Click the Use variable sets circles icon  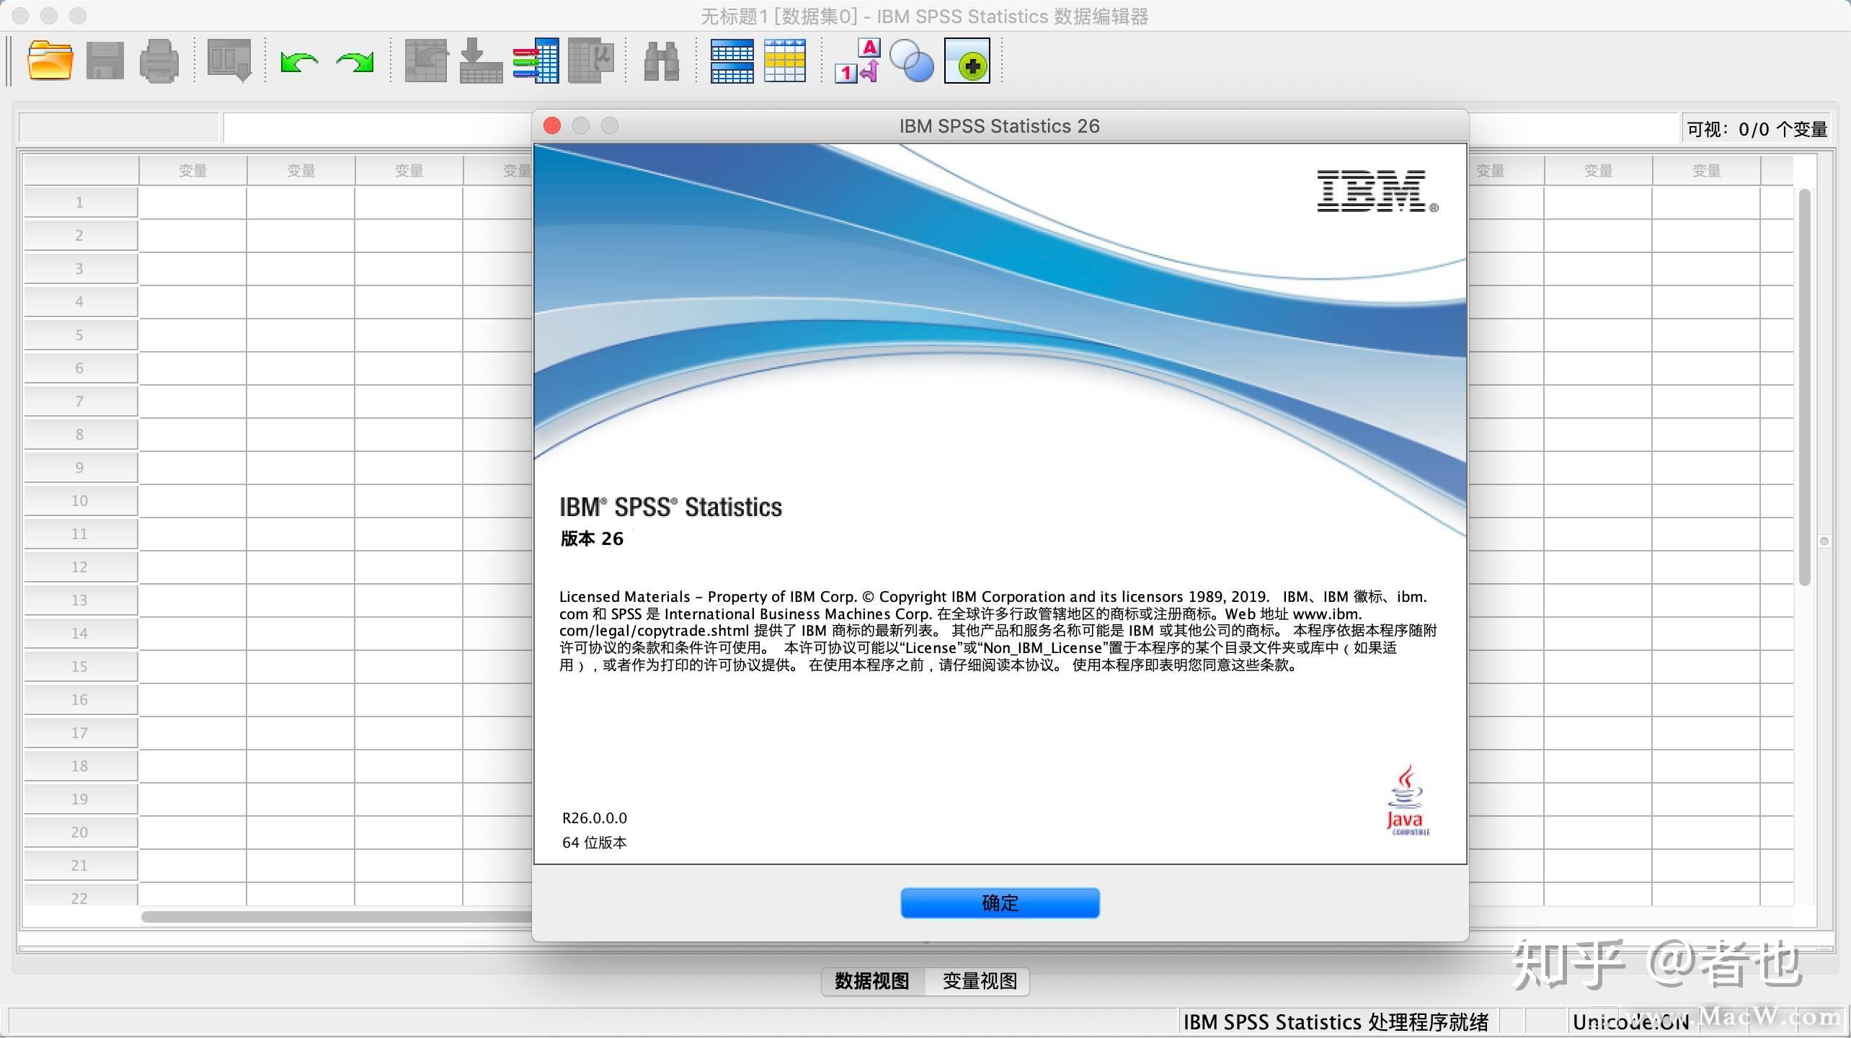[912, 61]
